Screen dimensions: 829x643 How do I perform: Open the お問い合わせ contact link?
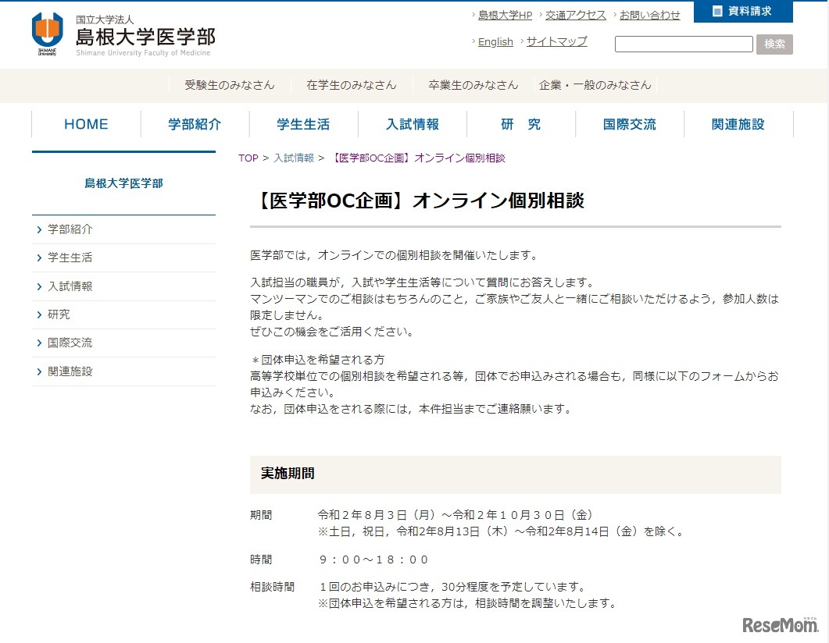650,14
